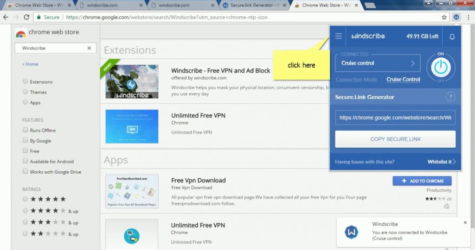Bookmark this page with star icon
Image resolution: width=475 pixels, height=250 pixels.
click(444, 17)
